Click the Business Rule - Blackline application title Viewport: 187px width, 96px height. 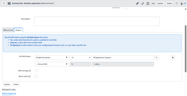tap(26, 3)
